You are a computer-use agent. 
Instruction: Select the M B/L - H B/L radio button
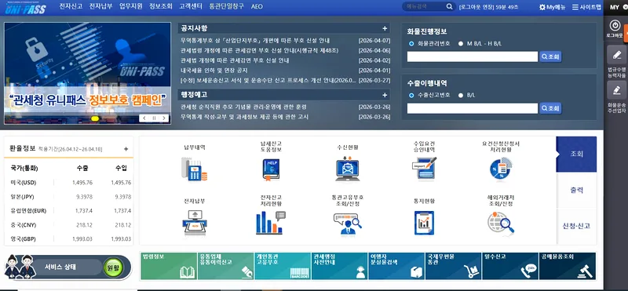[460, 44]
